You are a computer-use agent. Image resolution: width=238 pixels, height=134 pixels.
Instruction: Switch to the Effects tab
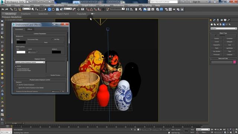coord(30,29)
